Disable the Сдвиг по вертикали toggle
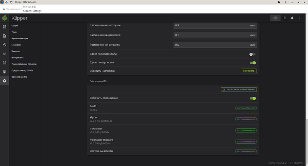308x166 pixels. [x=253, y=62]
